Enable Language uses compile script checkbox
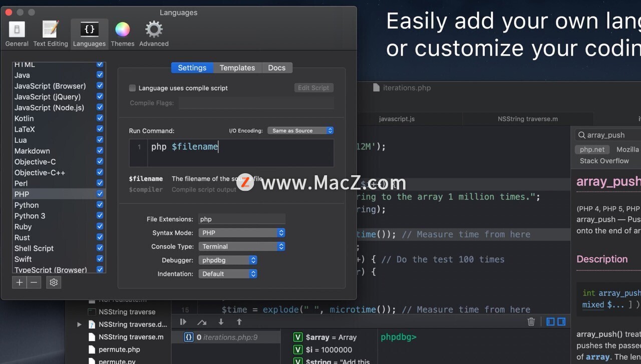The image size is (641, 364). pyautogui.click(x=133, y=88)
